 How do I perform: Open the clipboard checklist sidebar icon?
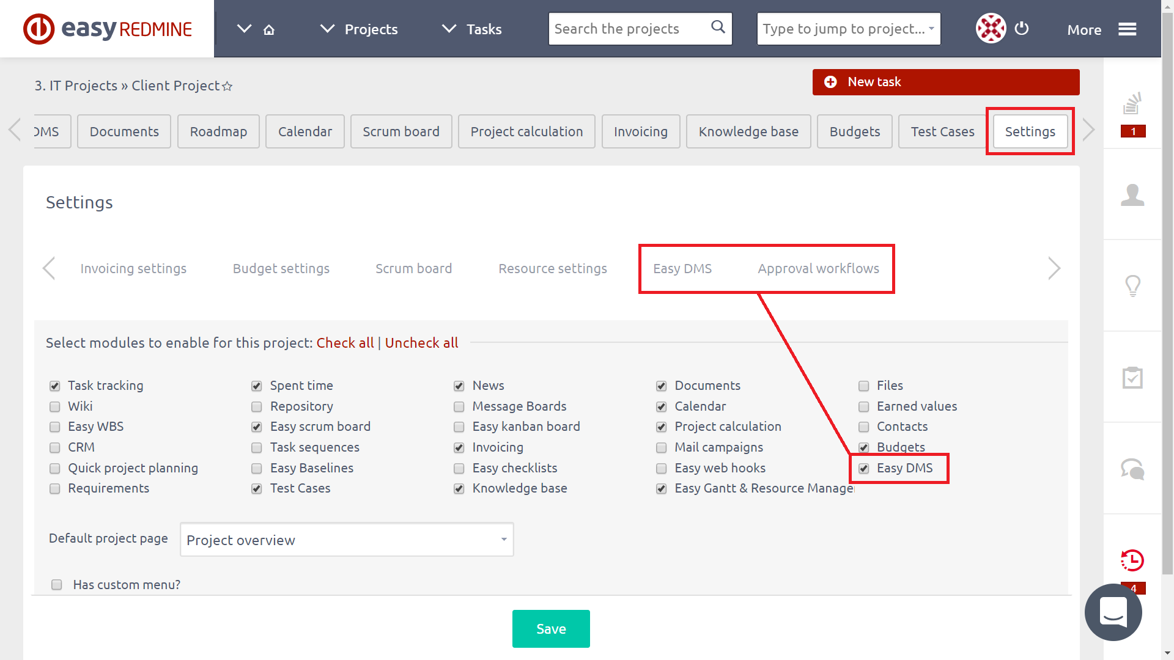(x=1132, y=377)
